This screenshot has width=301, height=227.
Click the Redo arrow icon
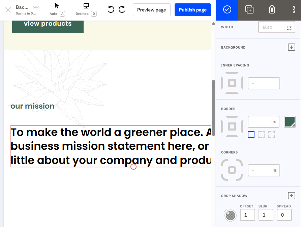[122, 10]
